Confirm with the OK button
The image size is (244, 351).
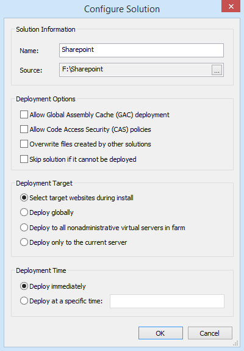[160, 333]
